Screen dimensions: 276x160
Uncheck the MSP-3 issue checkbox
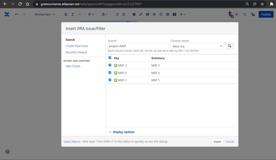(x=110, y=65)
